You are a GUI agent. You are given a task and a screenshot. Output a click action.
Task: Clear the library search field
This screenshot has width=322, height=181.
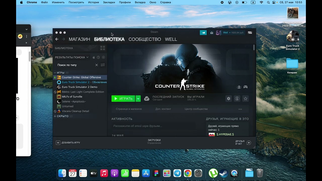(97, 65)
